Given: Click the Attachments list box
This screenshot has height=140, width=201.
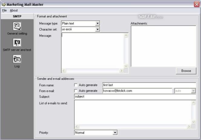Looking at the screenshot, I should (x=163, y=46).
